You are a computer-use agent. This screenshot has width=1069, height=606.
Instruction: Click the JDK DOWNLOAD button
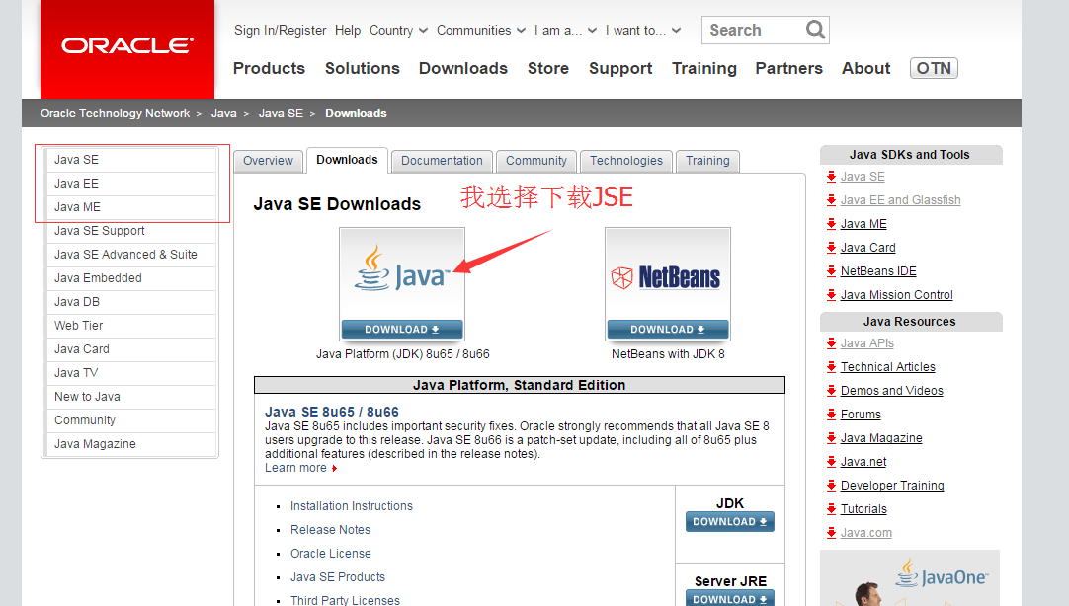pos(729,521)
